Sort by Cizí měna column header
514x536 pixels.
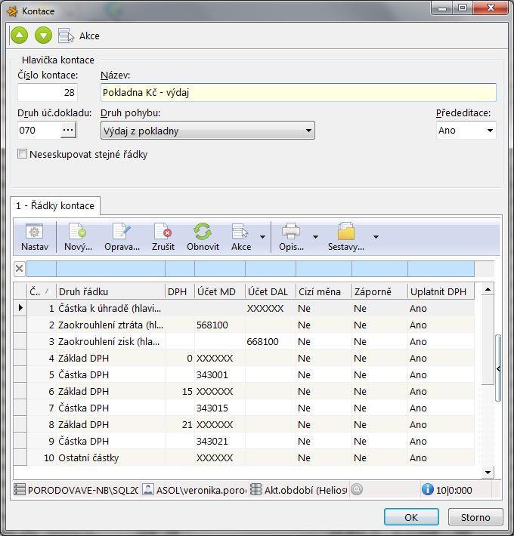324,291
